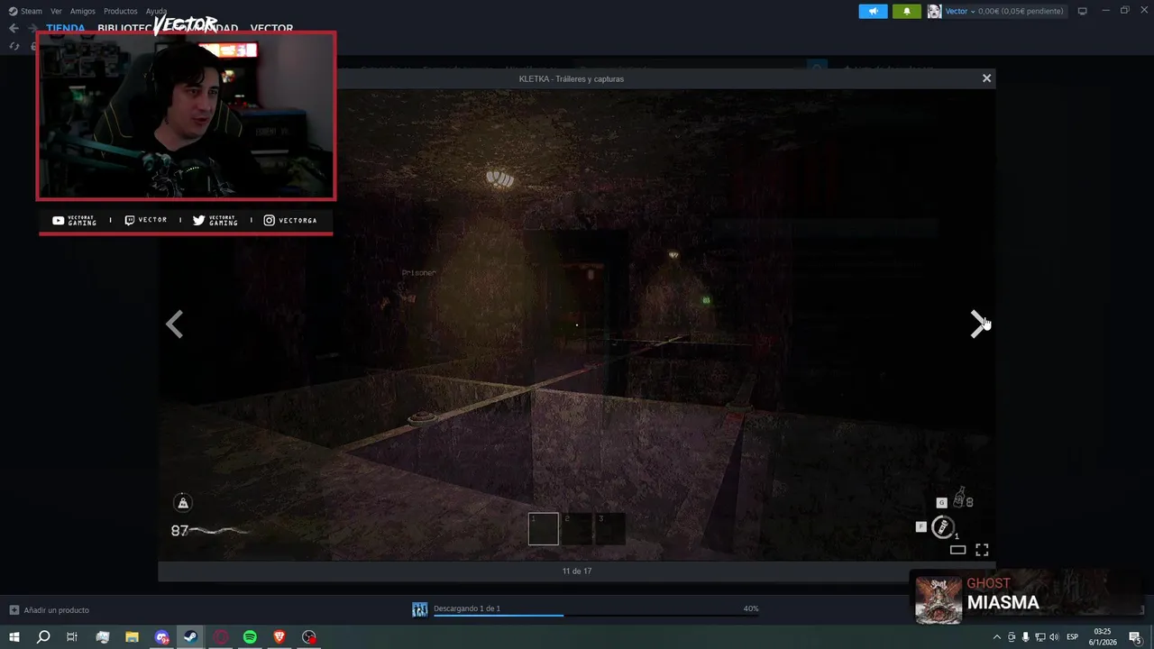The height and width of the screenshot is (649, 1154).
Task: Click the KLETKA - Tráileres y capturas title
Action: [572, 78]
